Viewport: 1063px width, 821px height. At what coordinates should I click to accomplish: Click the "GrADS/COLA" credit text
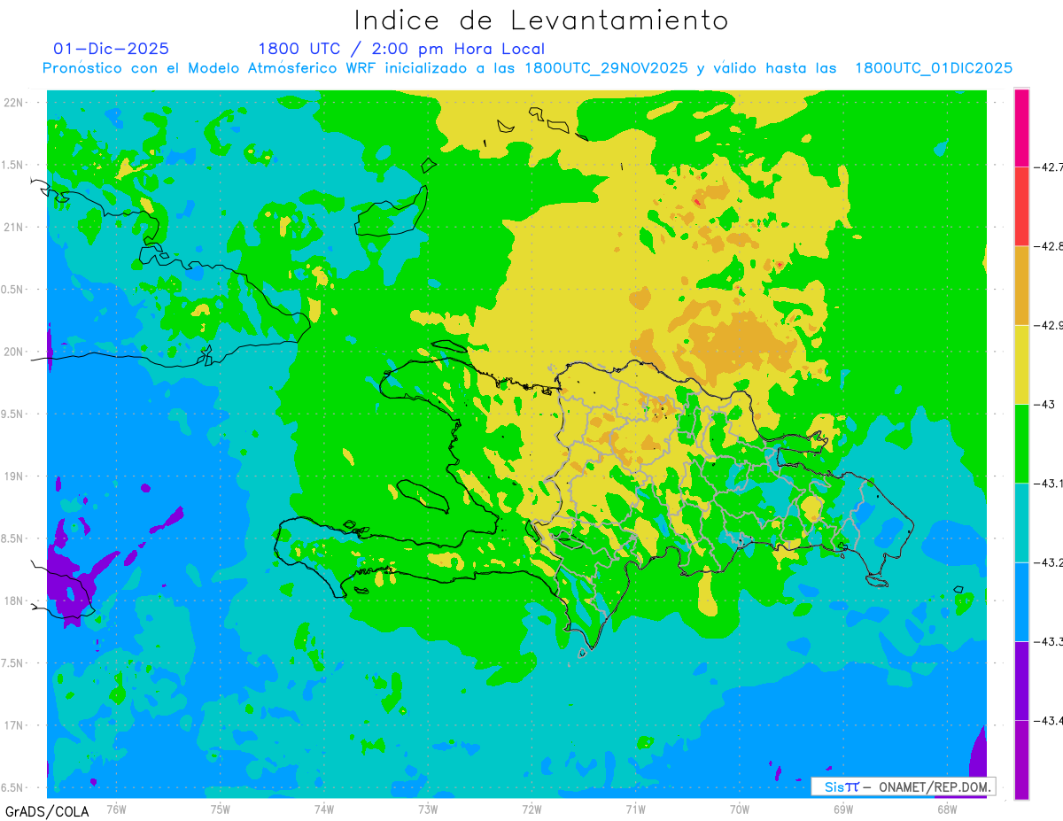click(46, 811)
